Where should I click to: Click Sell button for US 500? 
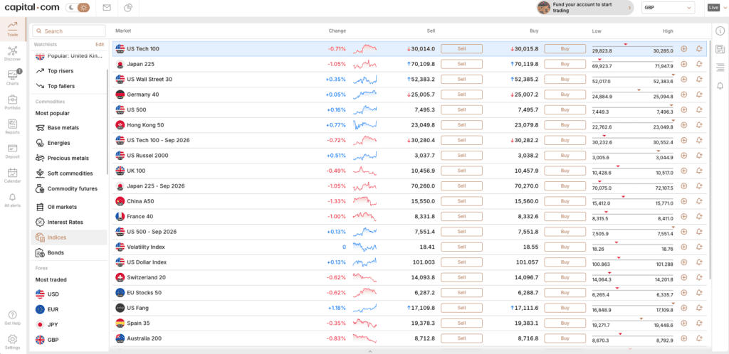point(461,110)
